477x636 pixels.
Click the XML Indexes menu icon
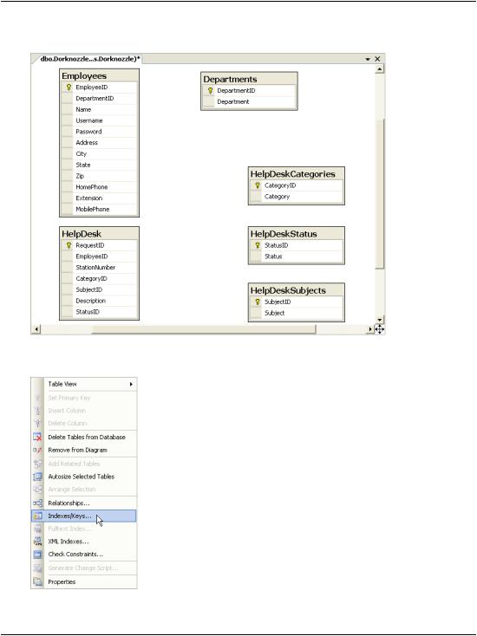pyautogui.click(x=37, y=542)
